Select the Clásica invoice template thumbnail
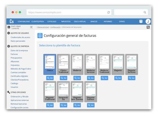This screenshot has width=157, height=116. point(50,62)
